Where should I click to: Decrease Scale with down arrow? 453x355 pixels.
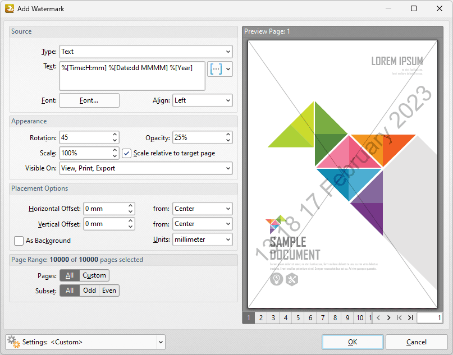pyautogui.click(x=115, y=156)
